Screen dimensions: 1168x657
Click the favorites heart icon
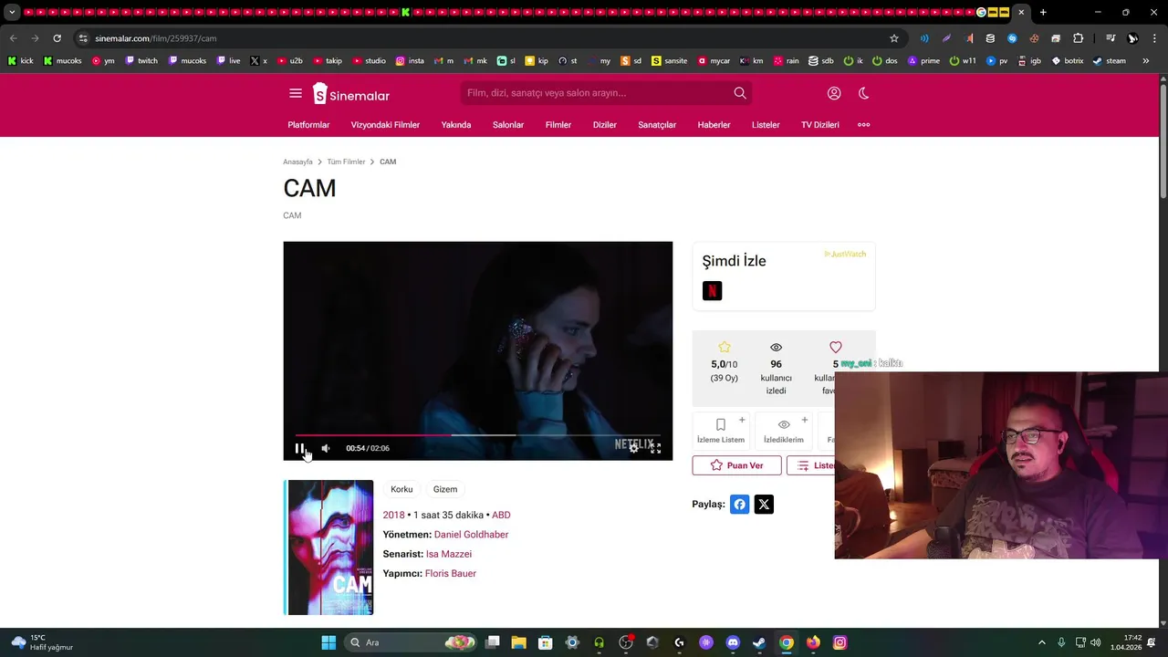835,347
